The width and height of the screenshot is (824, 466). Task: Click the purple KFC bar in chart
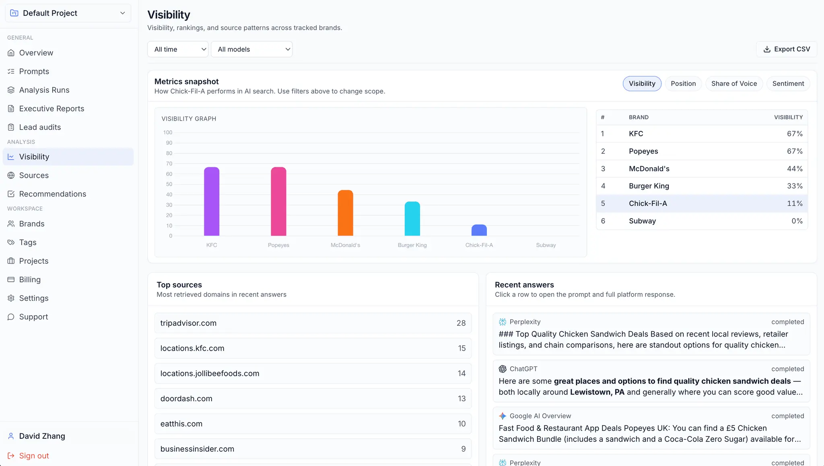coord(212,201)
